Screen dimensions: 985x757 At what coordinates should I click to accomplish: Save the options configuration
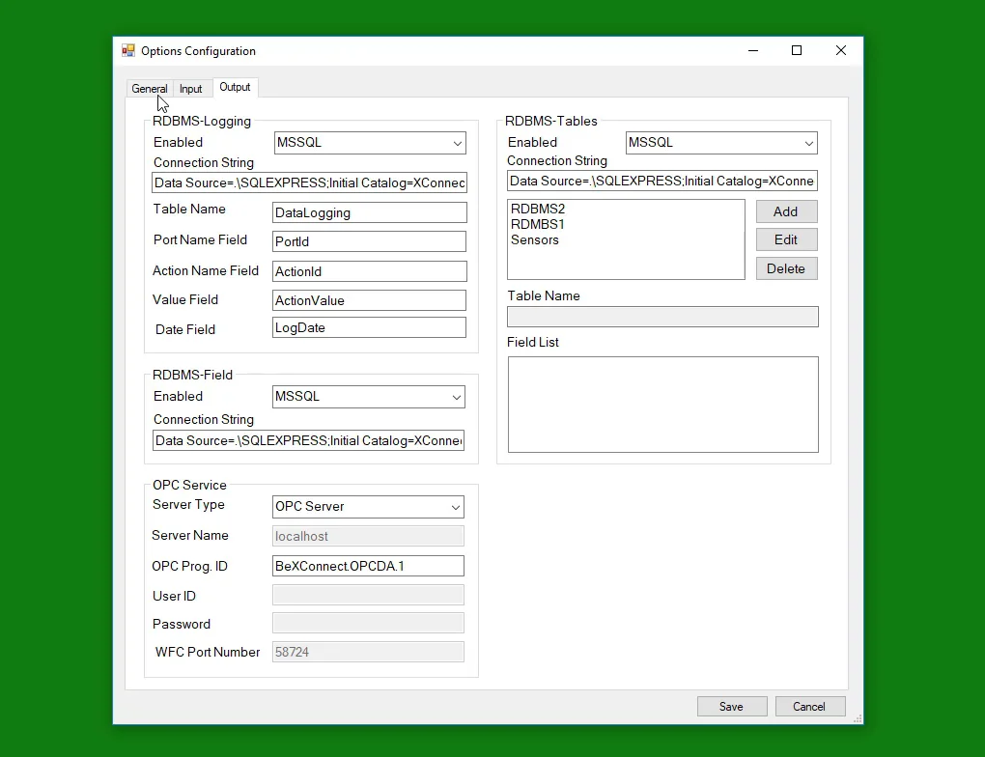[x=732, y=707]
